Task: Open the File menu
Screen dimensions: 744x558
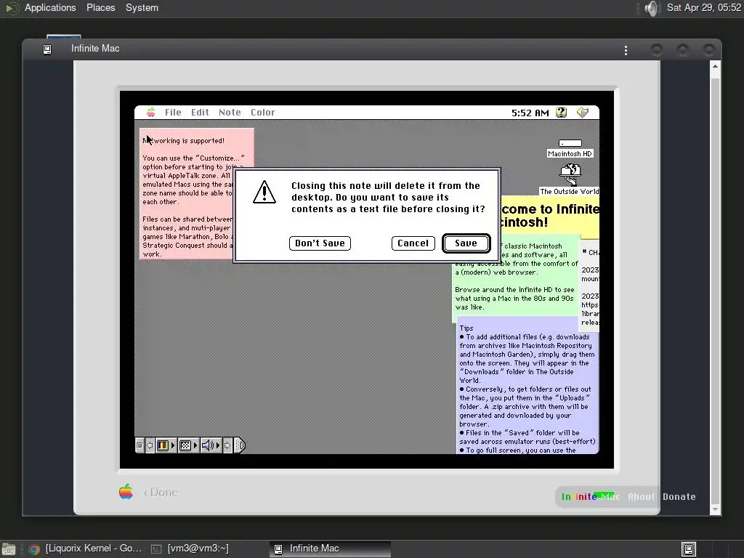Action: click(173, 113)
